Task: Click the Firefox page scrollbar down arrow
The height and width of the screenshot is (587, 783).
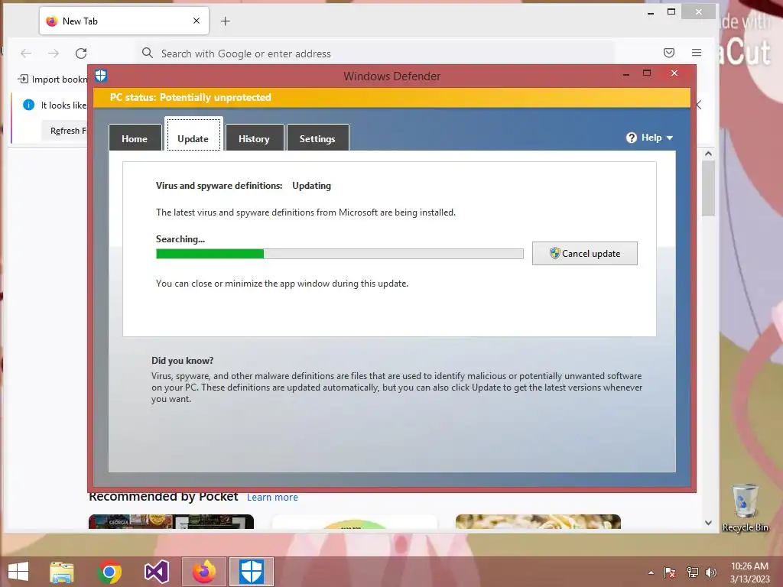Action: 708,523
